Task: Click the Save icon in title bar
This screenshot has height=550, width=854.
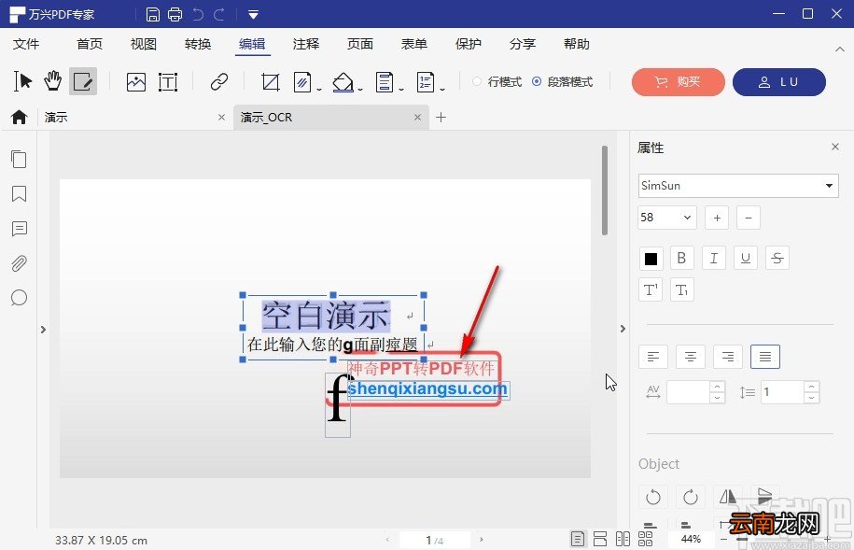Action: pyautogui.click(x=153, y=14)
